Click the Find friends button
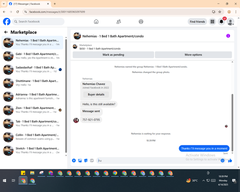The height and width of the screenshot is (192, 240). point(197,22)
